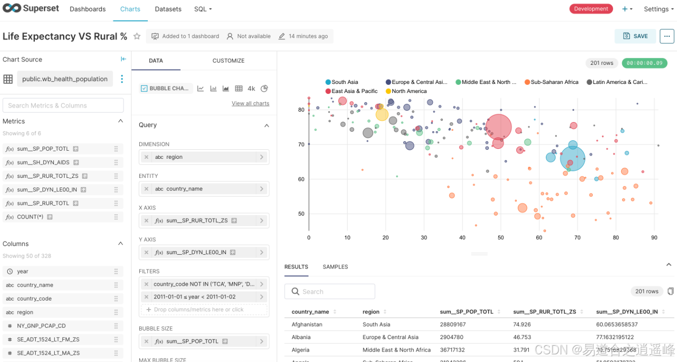The width and height of the screenshot is (677, 362).
Task: Select the table chart type icon
Action: (x=239, y=88)
